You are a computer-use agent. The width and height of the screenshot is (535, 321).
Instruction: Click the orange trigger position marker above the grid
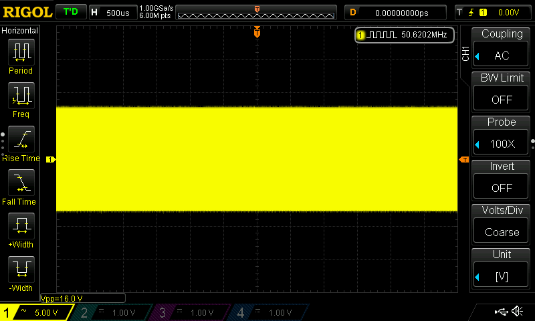[x=257, y=32]
